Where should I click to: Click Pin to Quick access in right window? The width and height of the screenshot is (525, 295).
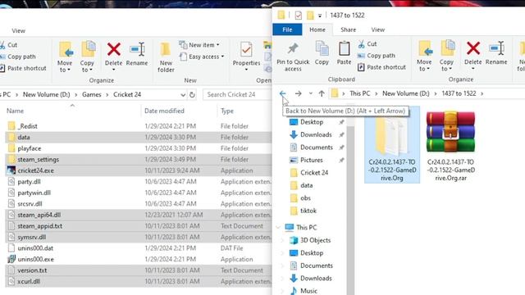click(x=293, y=57)
